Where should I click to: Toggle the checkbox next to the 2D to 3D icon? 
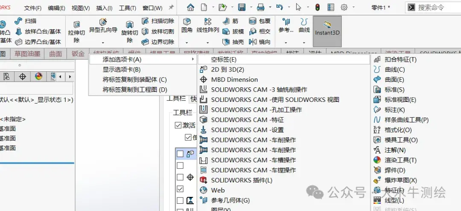(180, 153)
